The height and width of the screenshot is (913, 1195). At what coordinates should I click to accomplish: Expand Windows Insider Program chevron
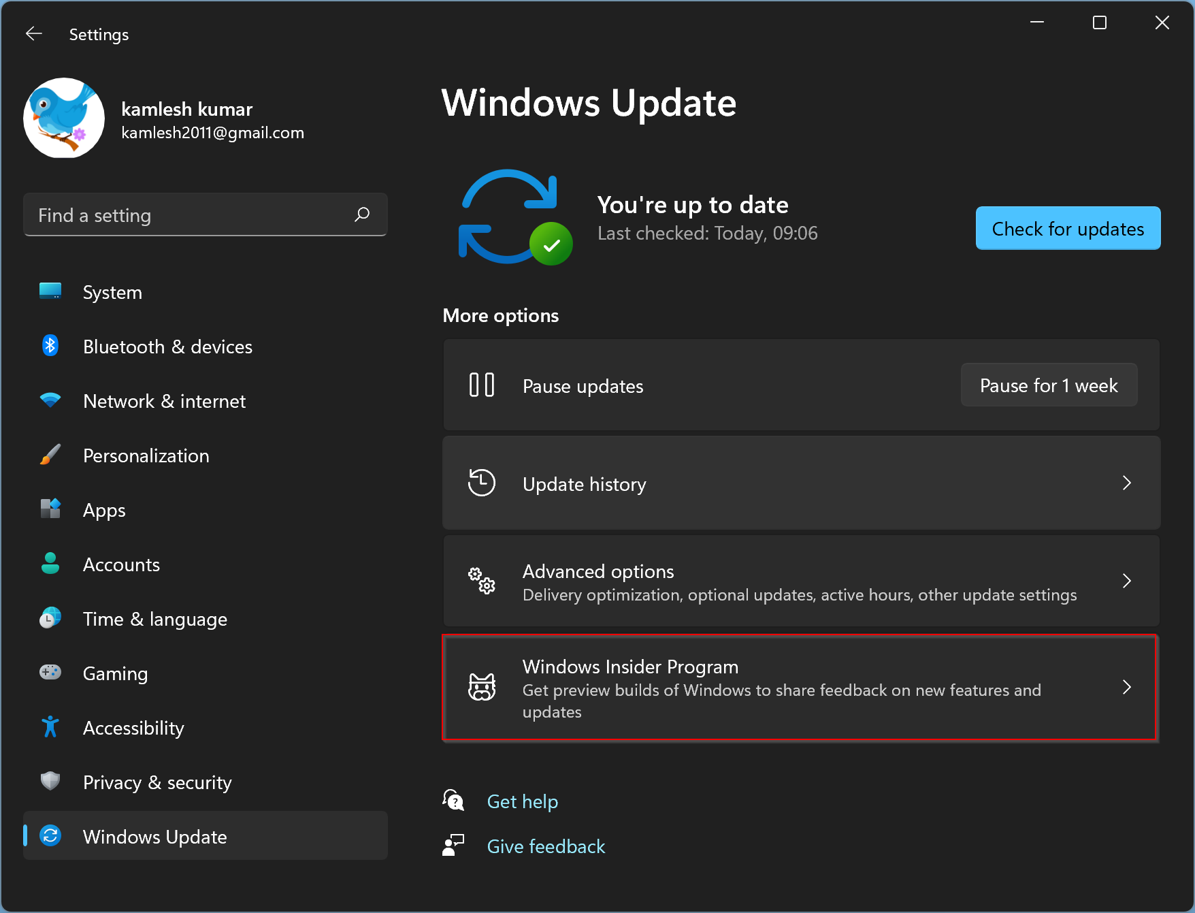(1127, 687)
